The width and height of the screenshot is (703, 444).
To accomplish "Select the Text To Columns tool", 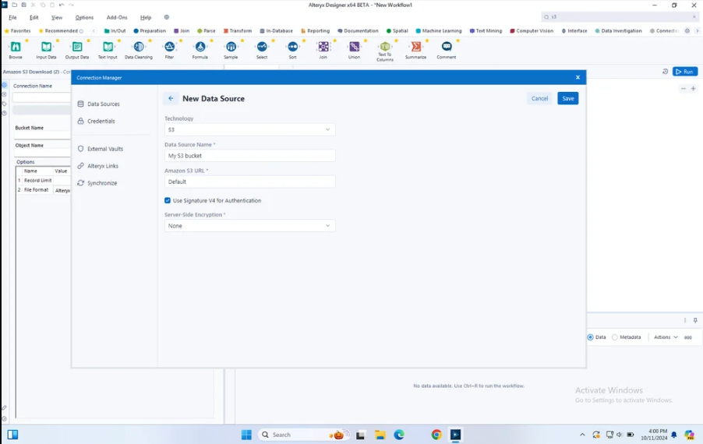I will pos(385,47).
